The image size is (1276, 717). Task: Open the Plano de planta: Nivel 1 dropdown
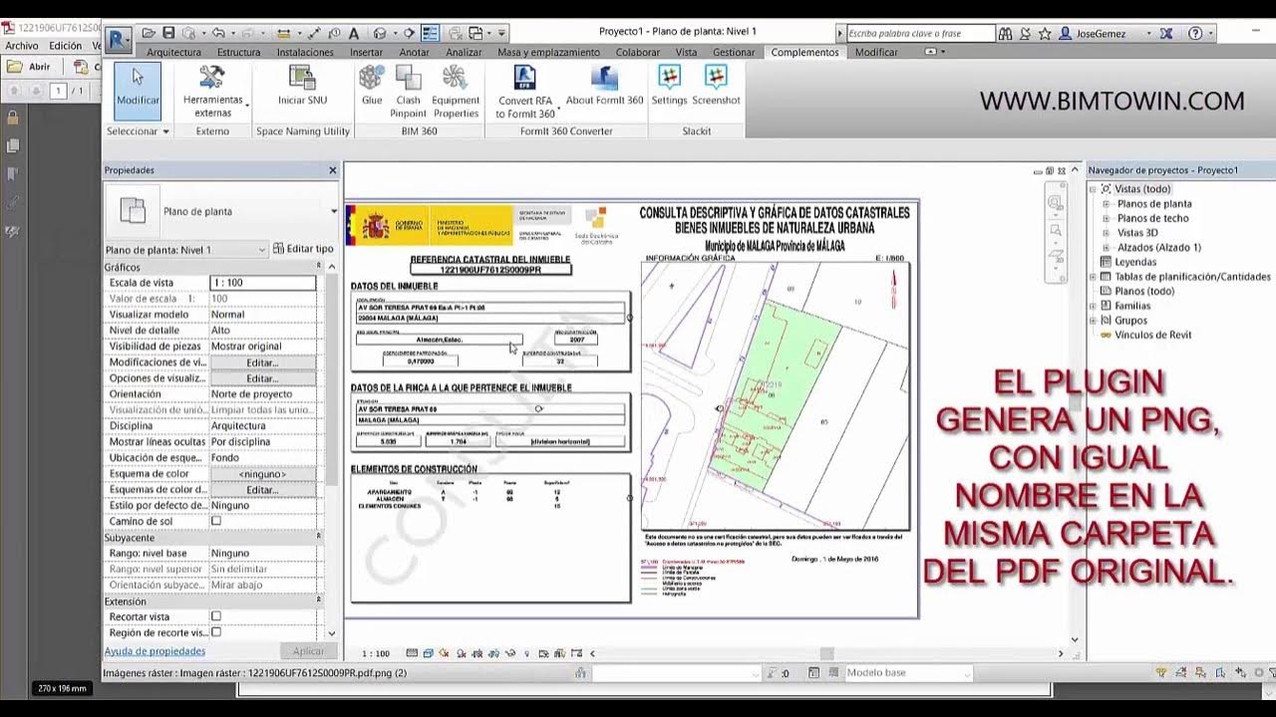pos(186,249)
